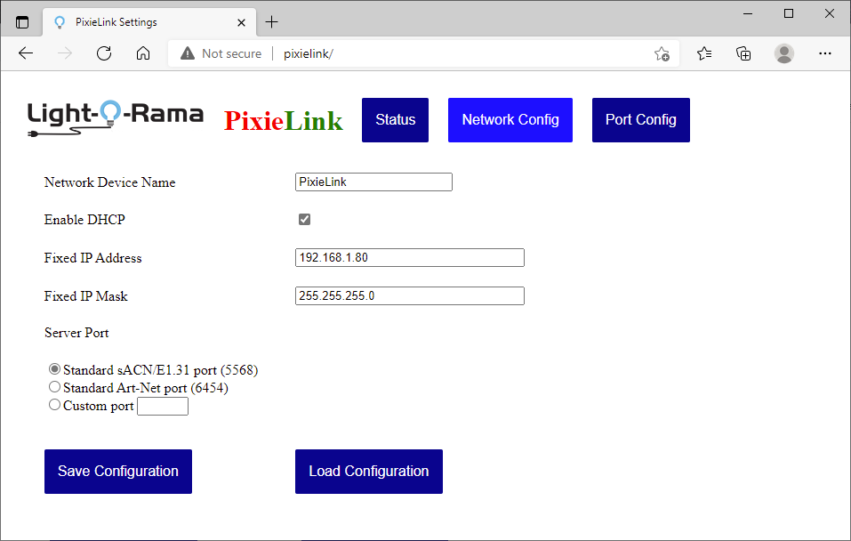This screenshot has width=851, height=541.
Task: Open the Status page
Action: (395, 120)
